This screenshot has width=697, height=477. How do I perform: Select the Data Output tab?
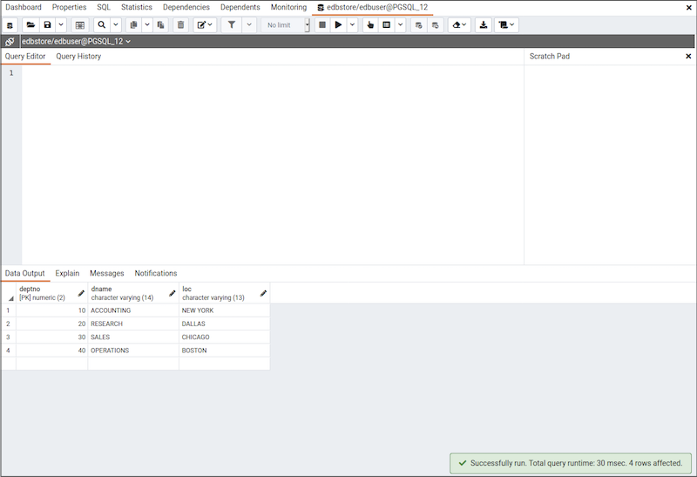coord(25,273)
